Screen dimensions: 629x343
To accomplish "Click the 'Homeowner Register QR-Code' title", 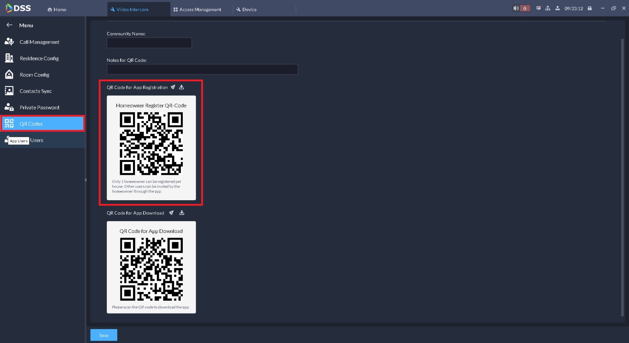I will pos(151,106).
